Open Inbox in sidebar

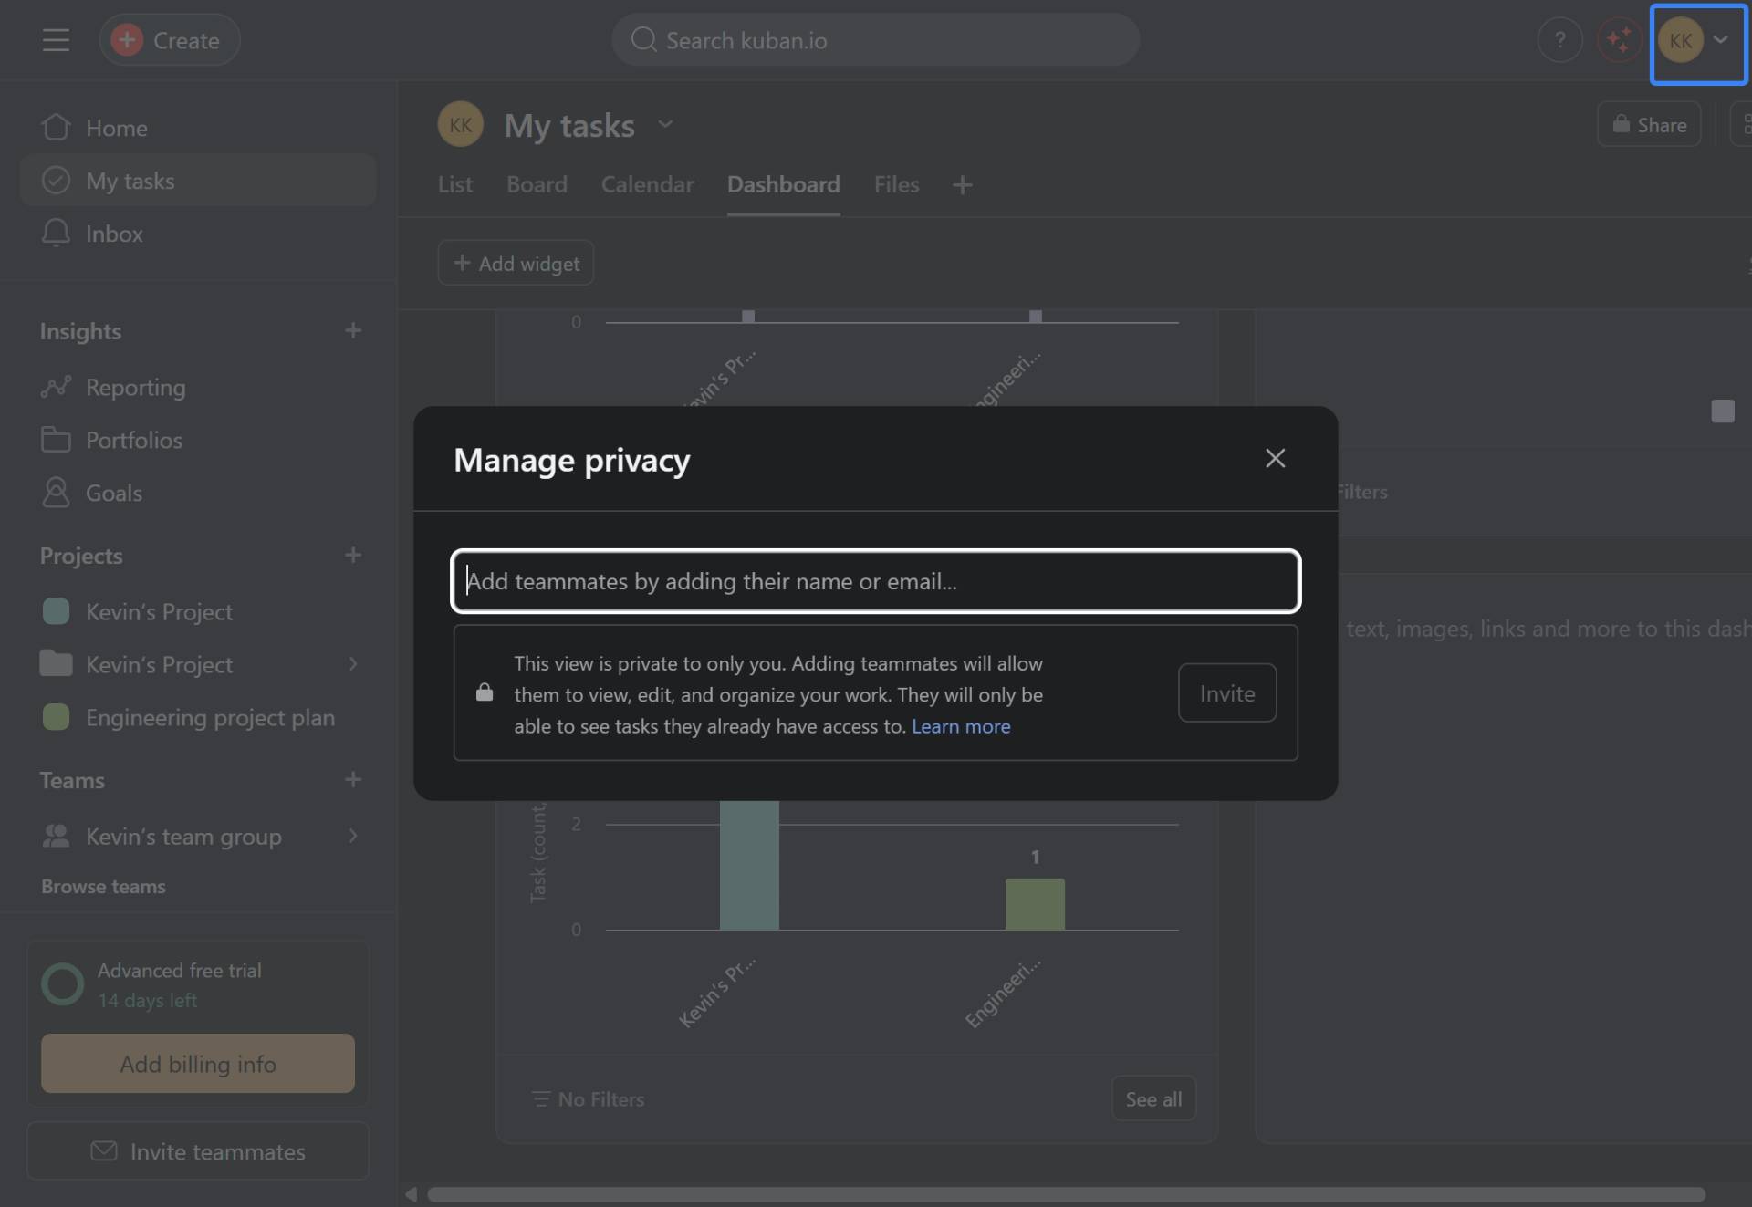tap(198, 234)
